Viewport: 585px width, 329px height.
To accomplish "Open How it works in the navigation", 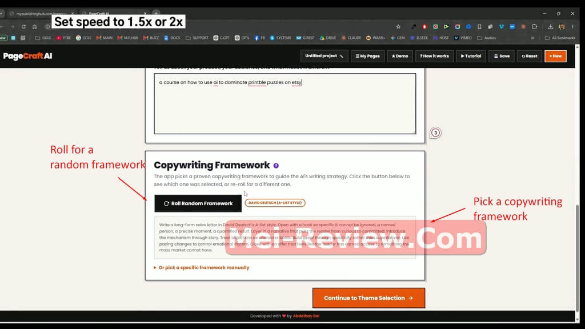I will [434, 56].
